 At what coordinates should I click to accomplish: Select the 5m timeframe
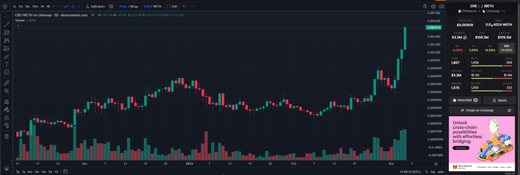(27, 6)
